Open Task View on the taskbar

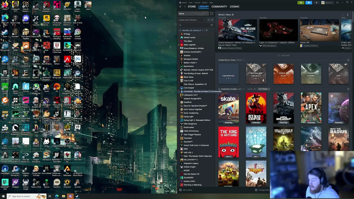pos(50,196)
